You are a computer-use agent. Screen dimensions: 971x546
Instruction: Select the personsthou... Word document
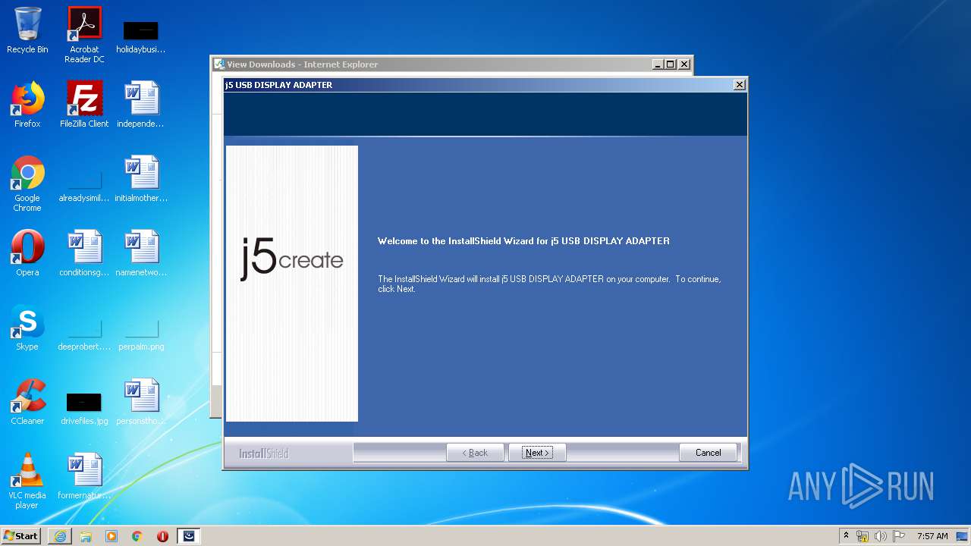point(140,402)
